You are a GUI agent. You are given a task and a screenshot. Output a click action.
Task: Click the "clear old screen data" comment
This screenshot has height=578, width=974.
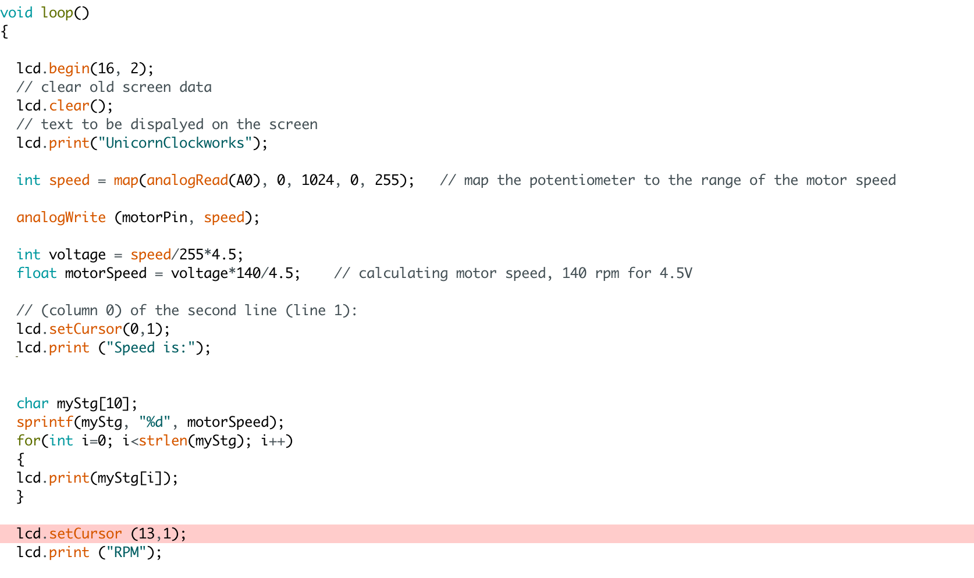point(114,87)
